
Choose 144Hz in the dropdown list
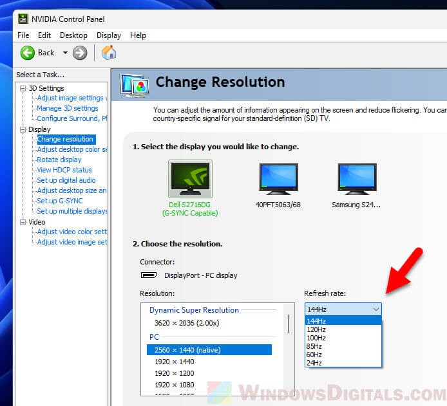[343, 321]
